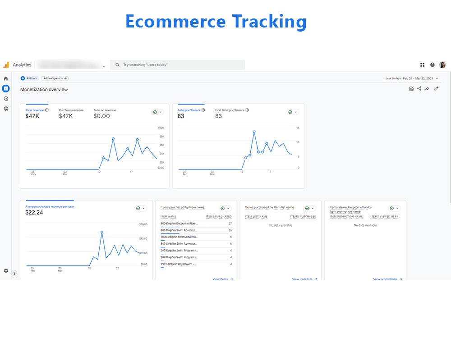This screenshot has width=451, height=338.
Task: Open View promotions link
Action: [387, 279]
